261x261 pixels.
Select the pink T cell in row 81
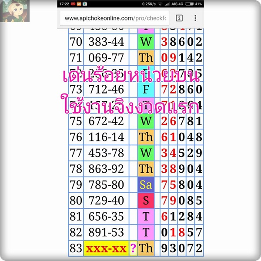146,216
